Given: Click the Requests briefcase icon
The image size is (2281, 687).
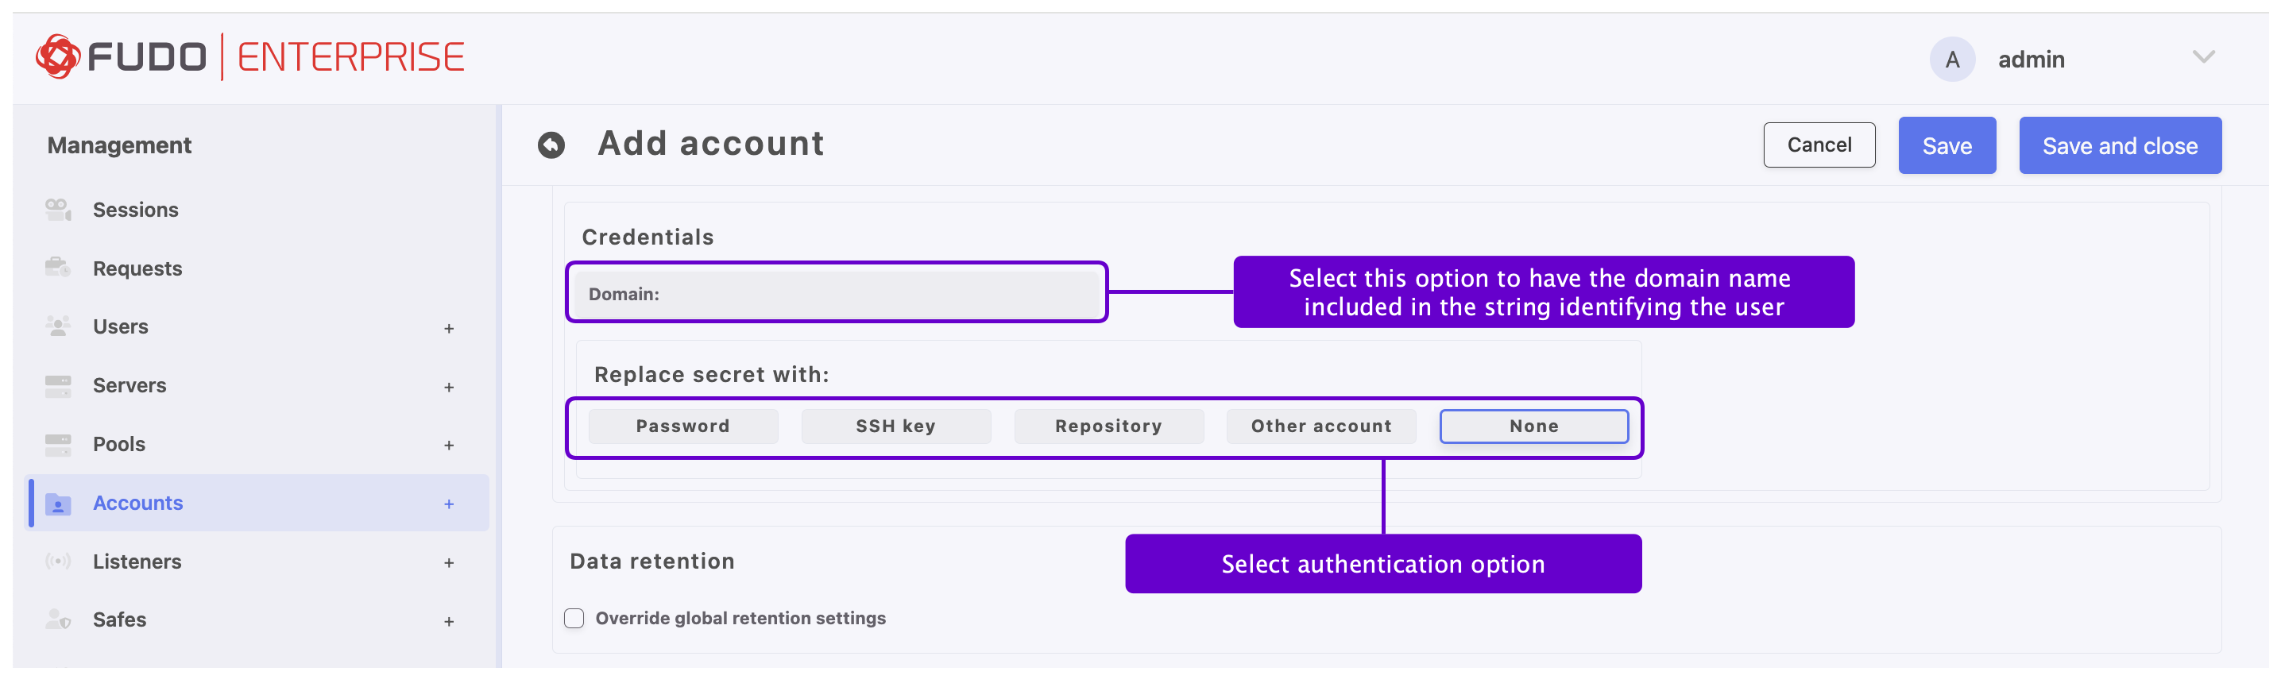Looking at the screenshot, I should pos(57,268).
